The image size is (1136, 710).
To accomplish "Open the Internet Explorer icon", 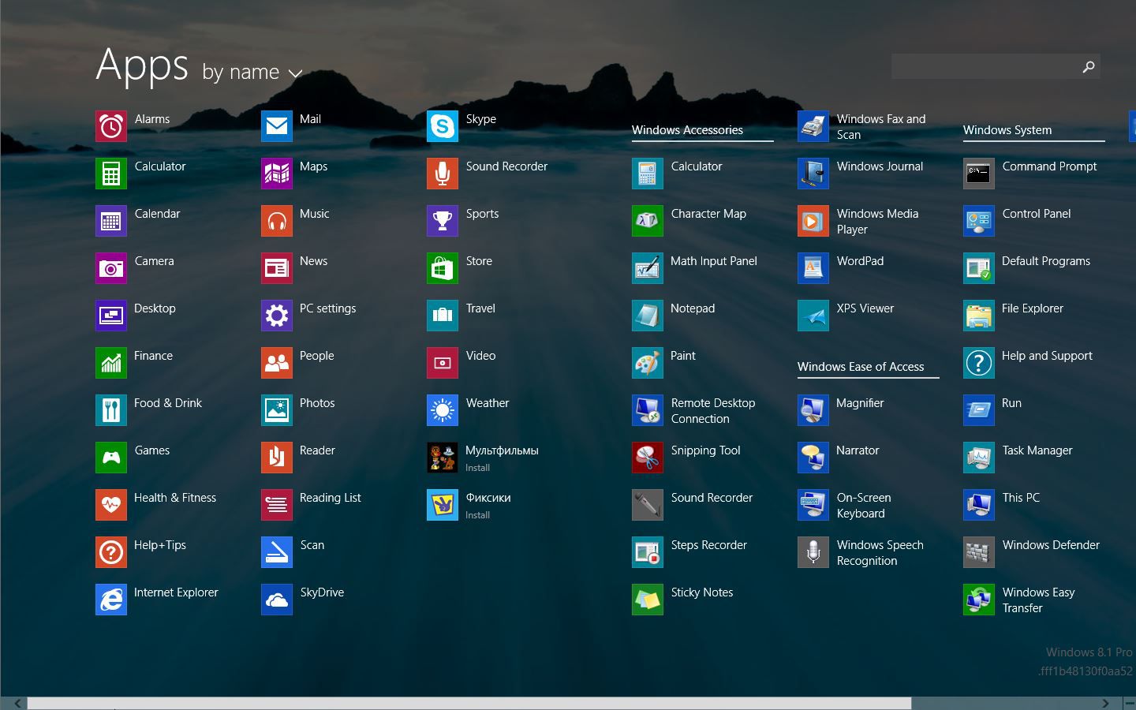I will pos(111,600).
